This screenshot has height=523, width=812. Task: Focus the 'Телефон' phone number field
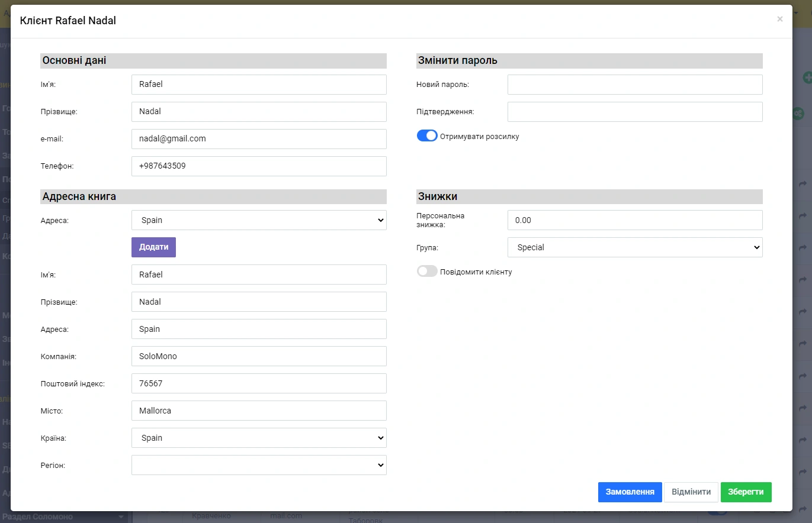259,166
